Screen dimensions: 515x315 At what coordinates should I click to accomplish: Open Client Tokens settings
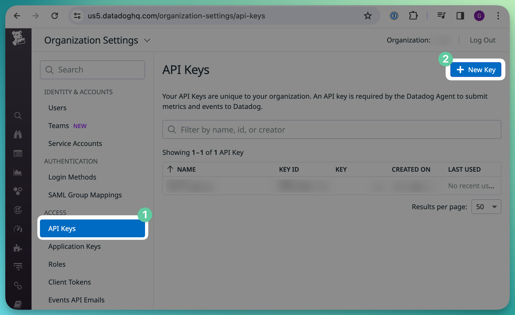point(70,282)
